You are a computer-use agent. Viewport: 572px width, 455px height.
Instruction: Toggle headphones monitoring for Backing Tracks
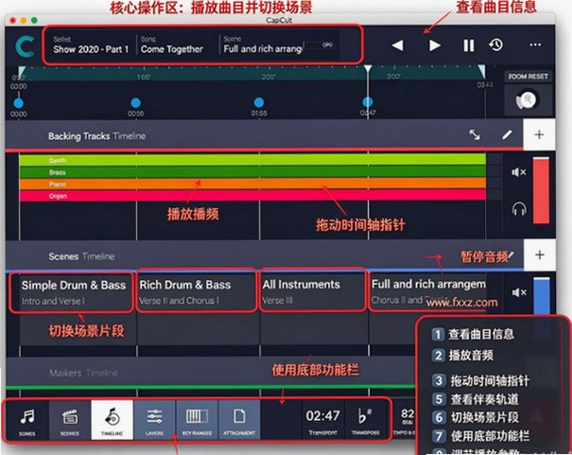pos(519,209)
